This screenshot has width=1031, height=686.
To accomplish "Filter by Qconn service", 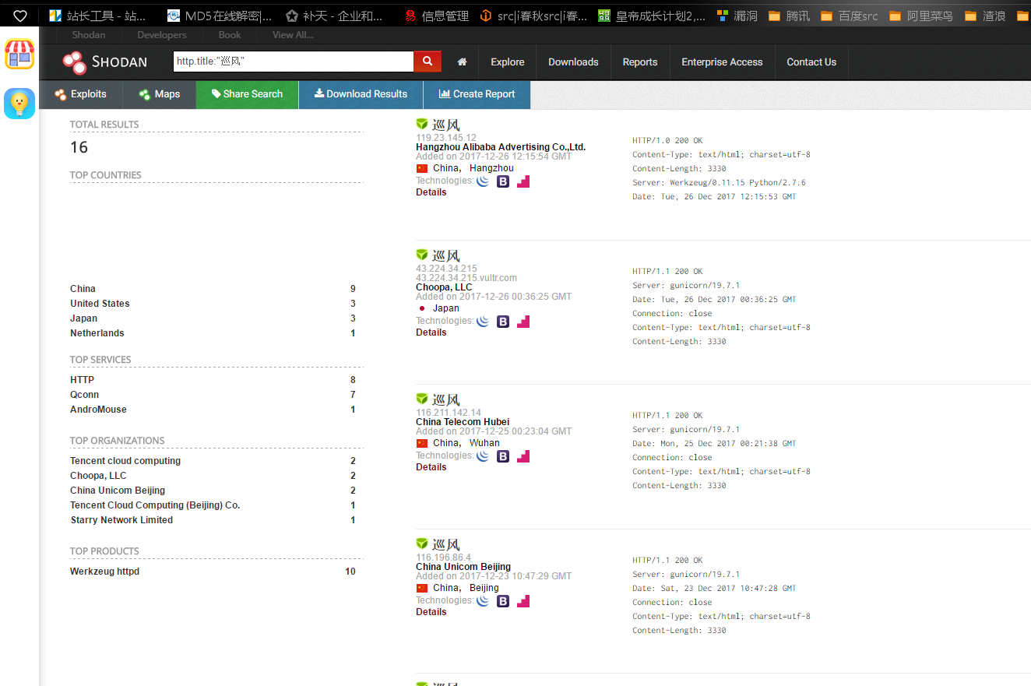I will pyautogui.click(x=84, y=395).
